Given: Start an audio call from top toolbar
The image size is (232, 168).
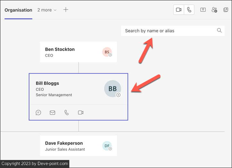Looking at the screenshot, I should tap(189, 10).
